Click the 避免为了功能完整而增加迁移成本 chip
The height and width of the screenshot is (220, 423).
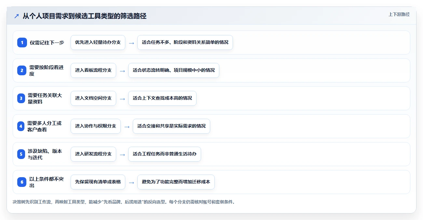176,182
